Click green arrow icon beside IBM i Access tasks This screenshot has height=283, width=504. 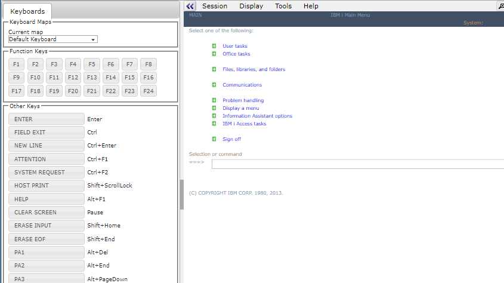214,124
